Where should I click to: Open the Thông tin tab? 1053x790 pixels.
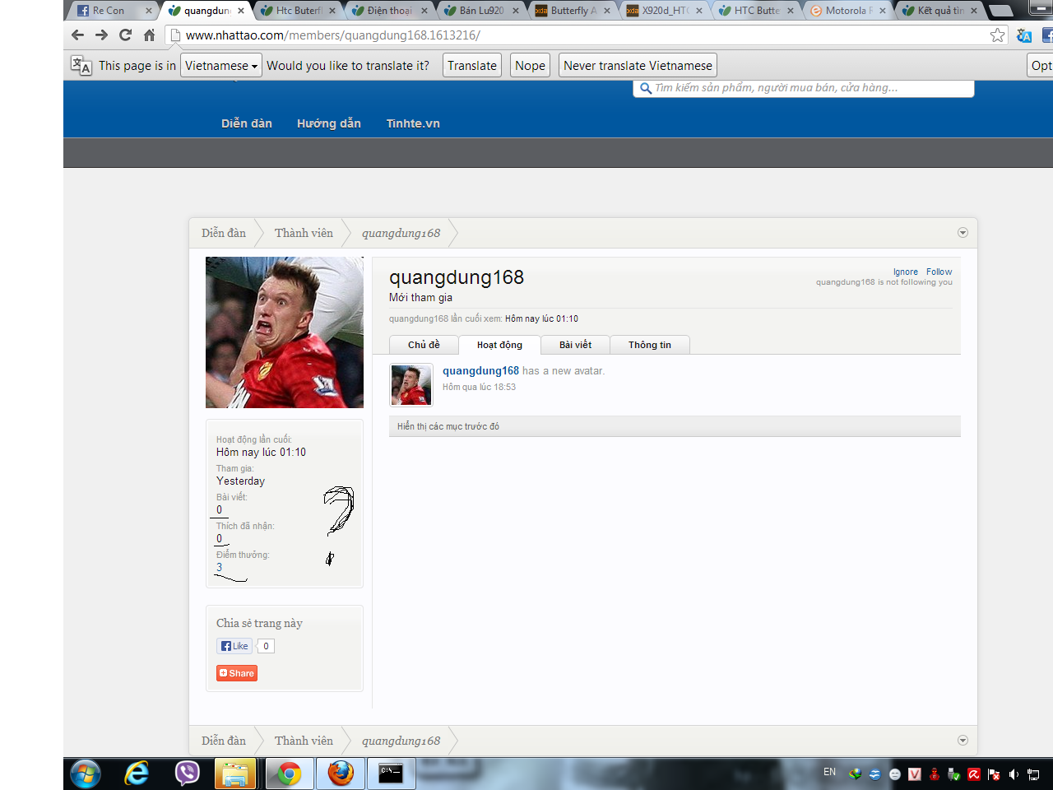(649, 345)
